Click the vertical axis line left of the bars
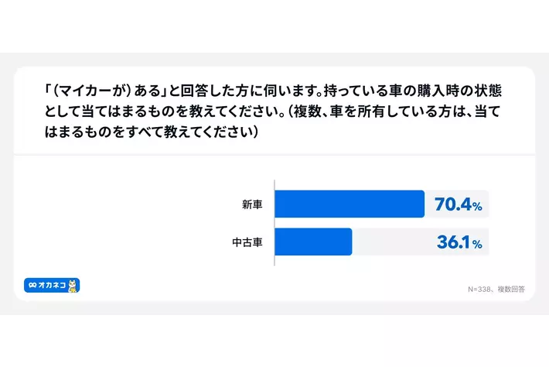The width and height of the screenshot is (549, 367). click(x=274, y=223)
